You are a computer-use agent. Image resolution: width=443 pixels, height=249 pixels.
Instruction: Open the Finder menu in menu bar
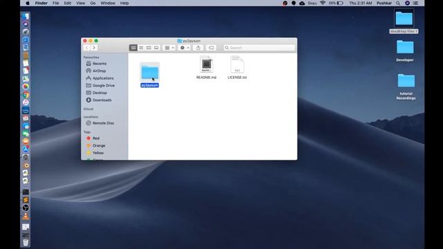point(42,3)
